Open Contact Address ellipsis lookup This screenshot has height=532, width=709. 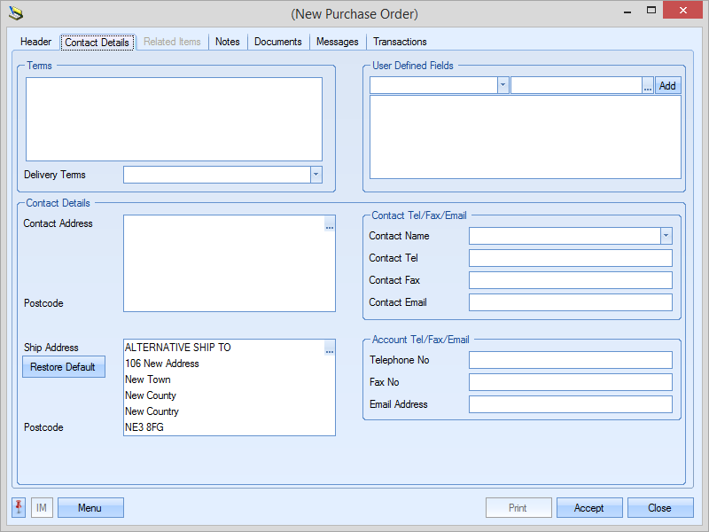point(330,227)
